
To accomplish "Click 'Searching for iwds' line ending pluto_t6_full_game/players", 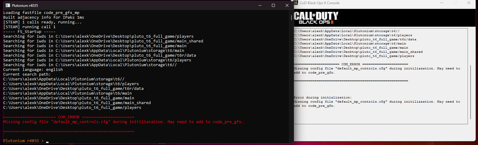I will (98, 36).
